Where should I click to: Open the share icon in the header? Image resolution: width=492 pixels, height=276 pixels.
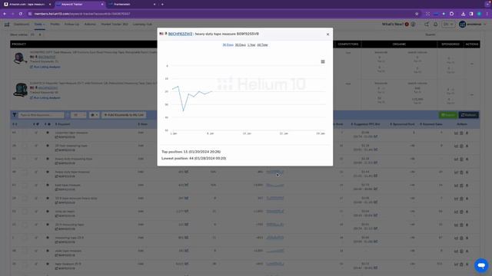[427, 25]
